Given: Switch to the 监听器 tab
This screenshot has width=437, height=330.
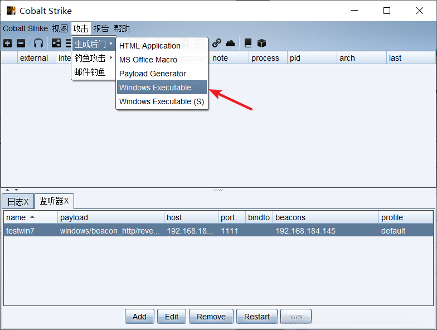Looking at the screenshot, I should pyautogui.click(x=54, y=201).
